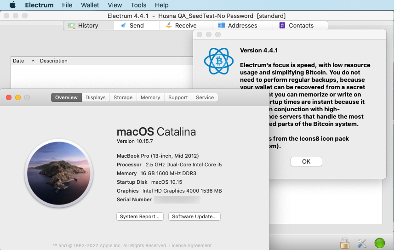Open Software Update

(x=194, y=216)
